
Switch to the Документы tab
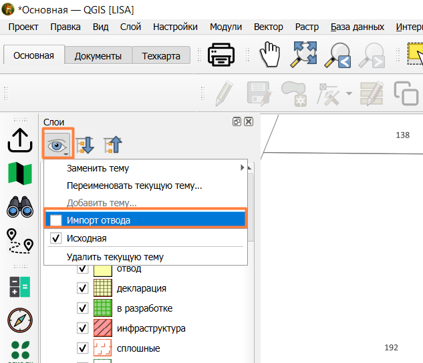(x=98, y=56)
